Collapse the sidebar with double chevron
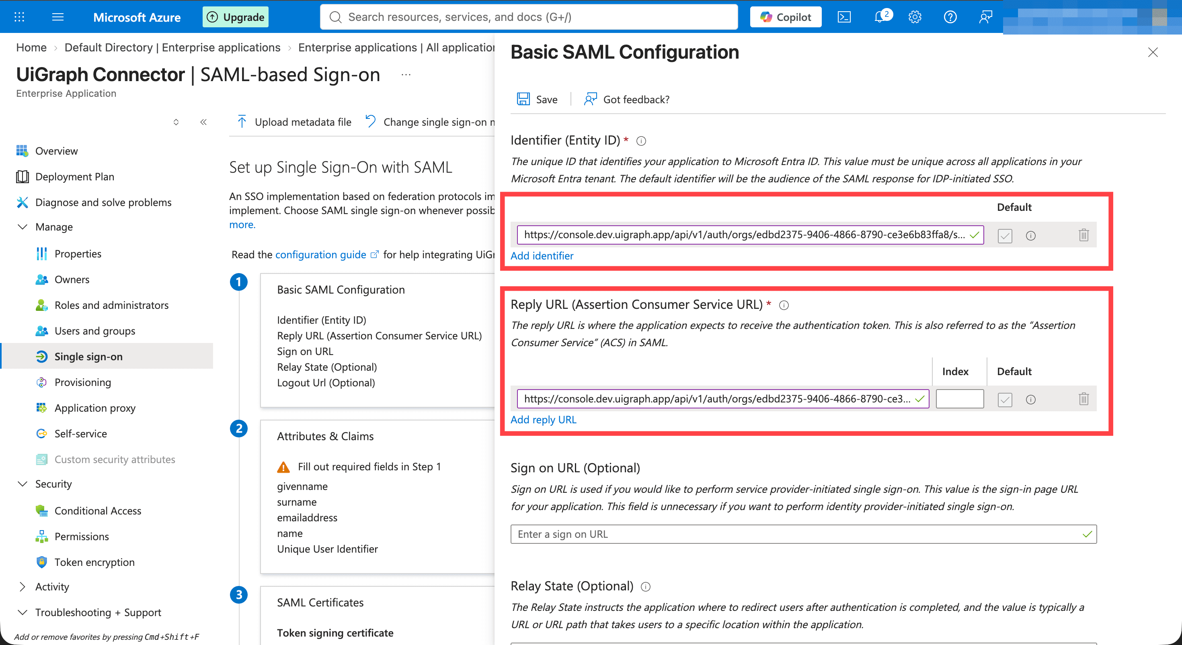1182x645 pixels. click(203, 122)
